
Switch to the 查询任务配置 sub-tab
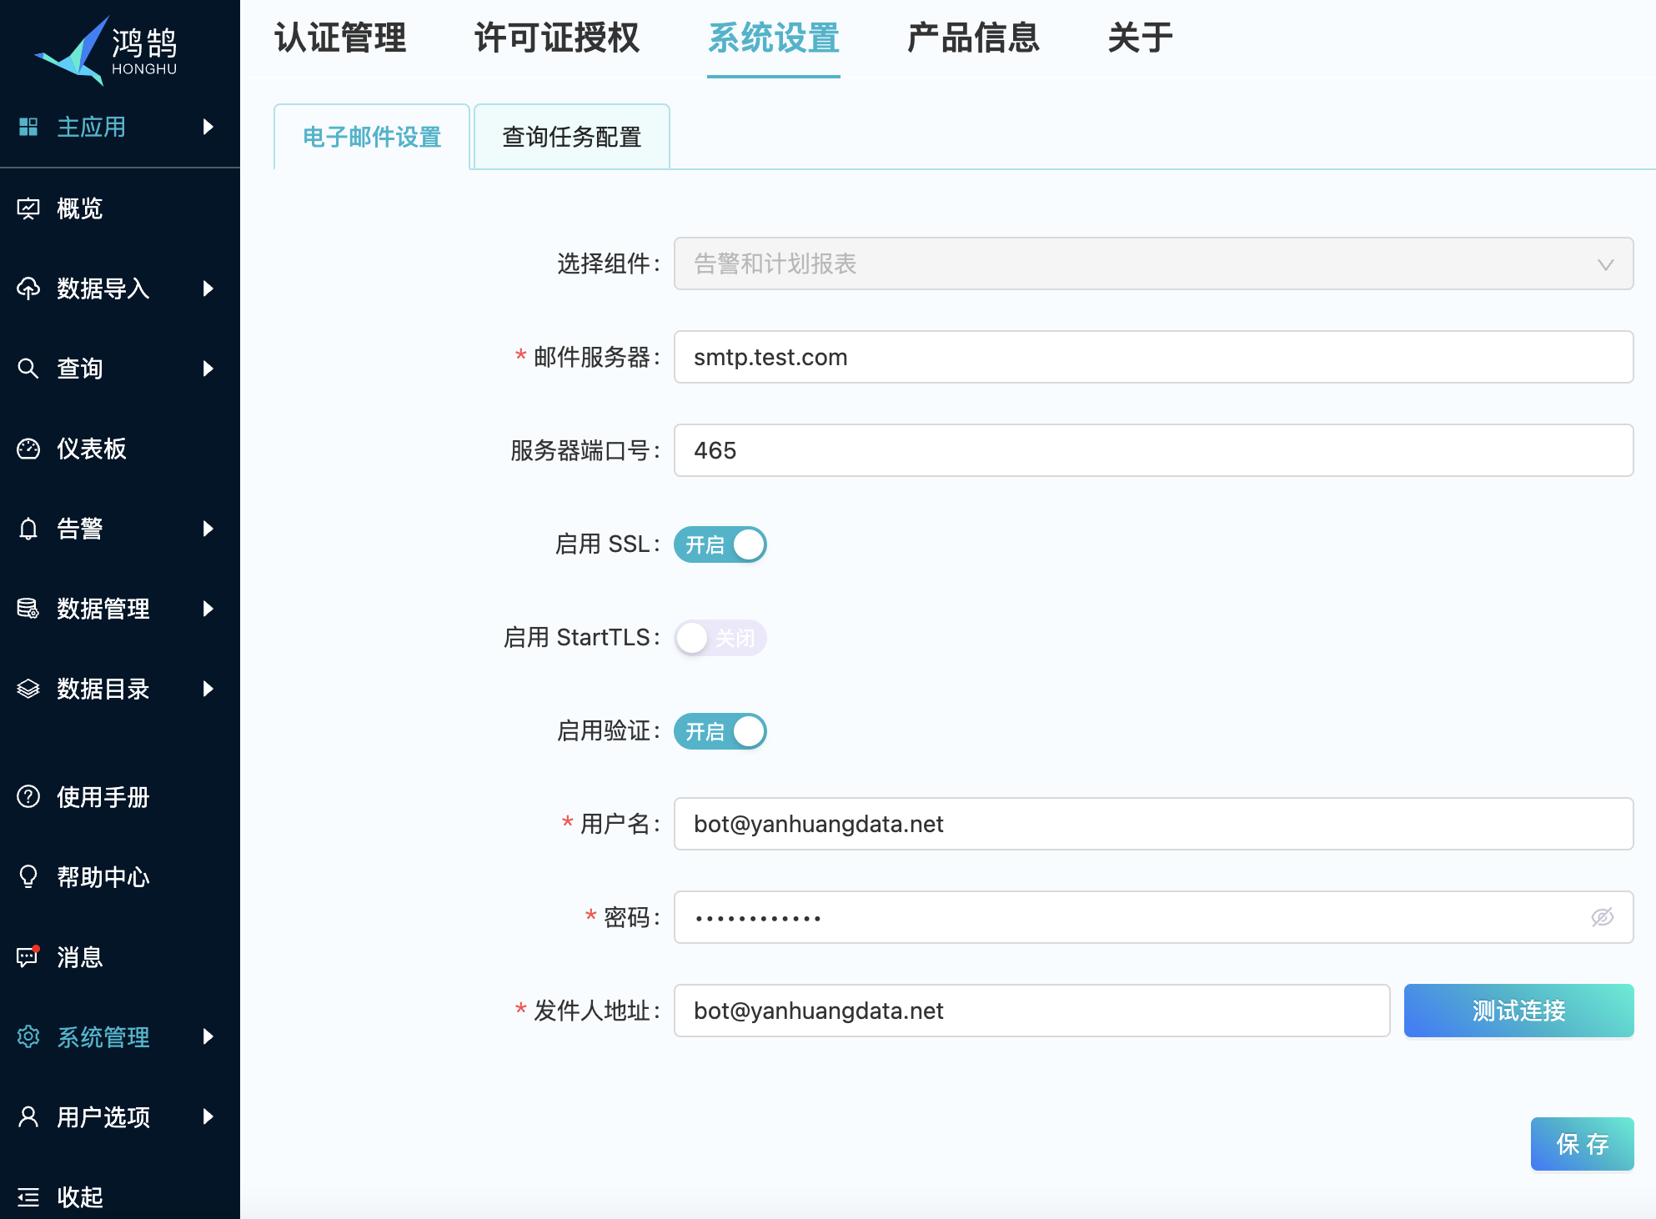point(572,137)
